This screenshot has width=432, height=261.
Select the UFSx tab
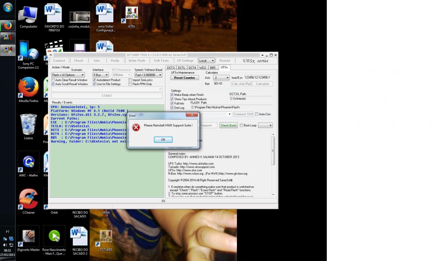pos(224,67)
